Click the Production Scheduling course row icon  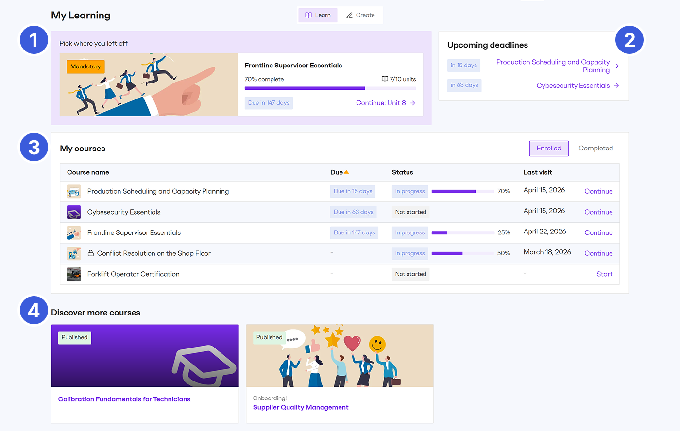(74, 191)
